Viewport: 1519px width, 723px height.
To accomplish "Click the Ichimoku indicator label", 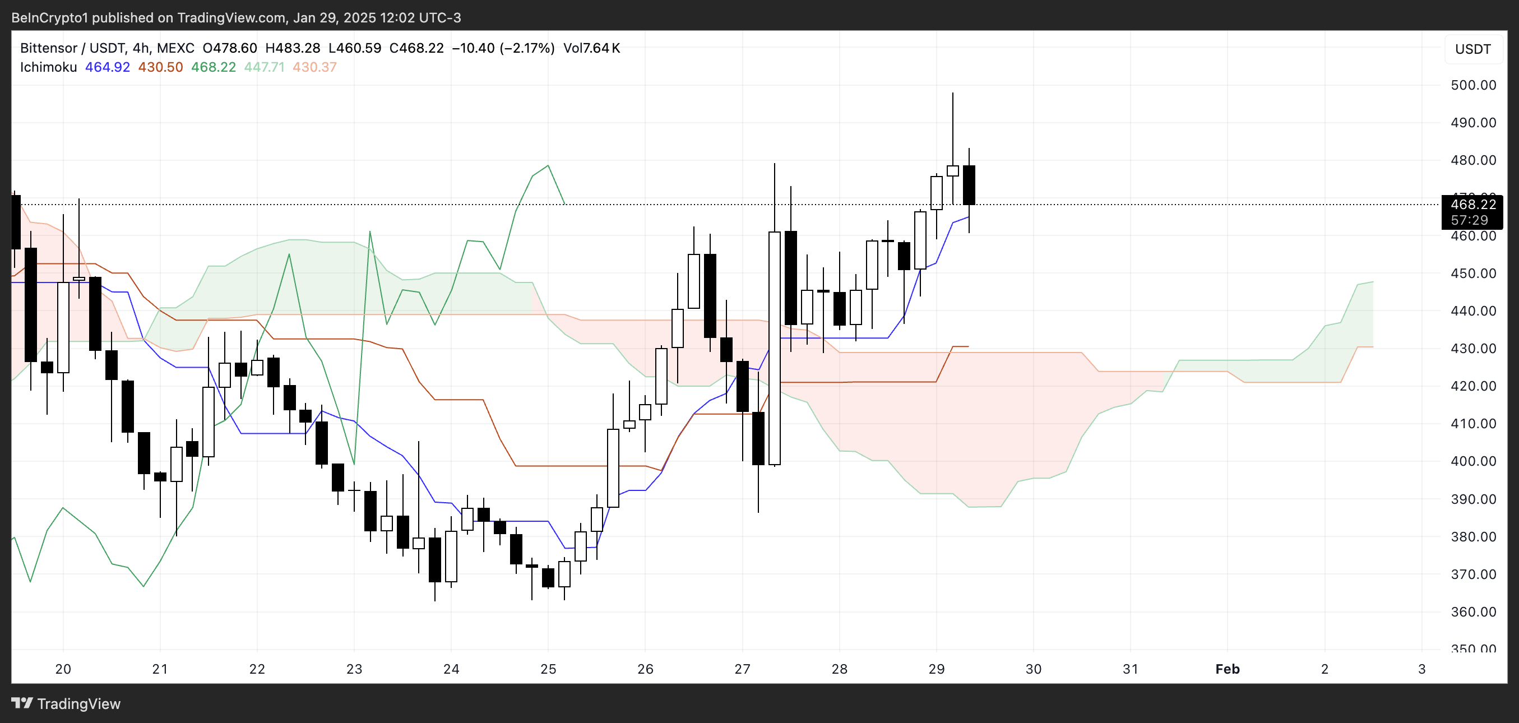I will [x=48, y=67].
